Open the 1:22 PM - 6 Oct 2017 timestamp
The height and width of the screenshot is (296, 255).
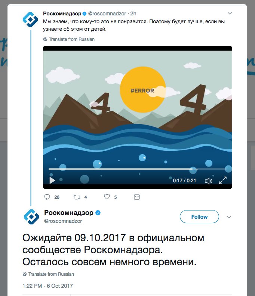[x=47, y=286]
